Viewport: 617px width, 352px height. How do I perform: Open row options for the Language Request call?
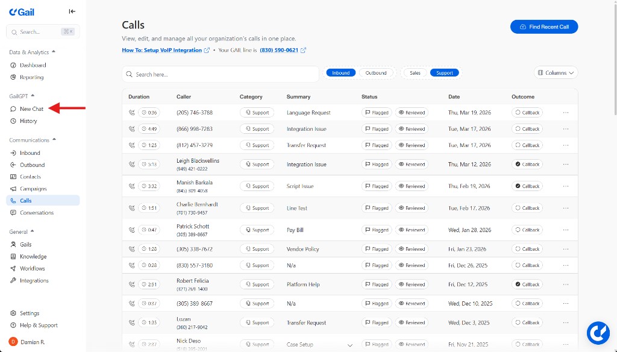tap(565, 113)
